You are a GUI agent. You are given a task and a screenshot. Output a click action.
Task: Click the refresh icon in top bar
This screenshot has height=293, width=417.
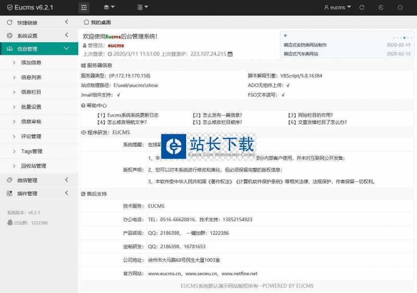click(362, 7)
